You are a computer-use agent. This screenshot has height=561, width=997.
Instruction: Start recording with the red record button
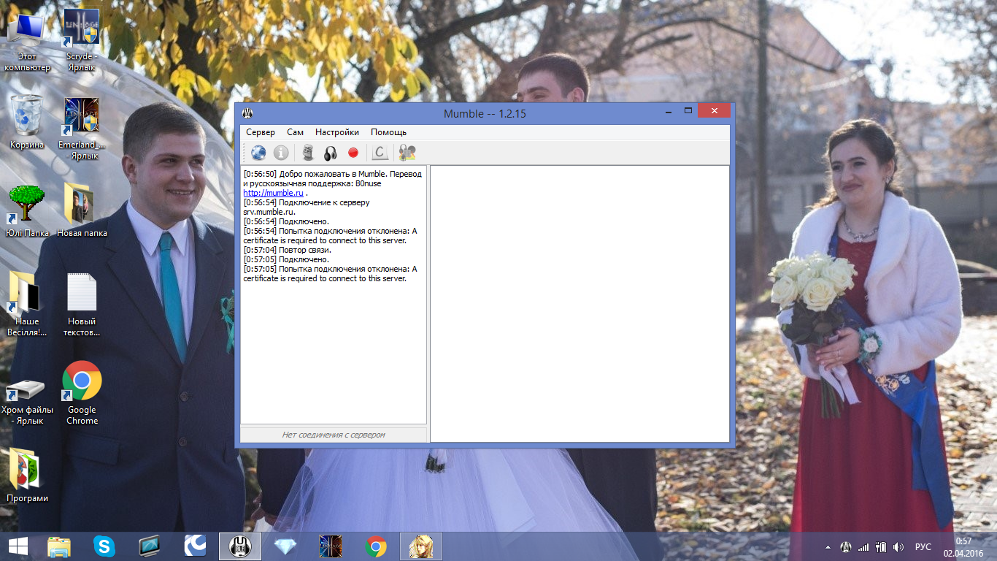[353, 153]
